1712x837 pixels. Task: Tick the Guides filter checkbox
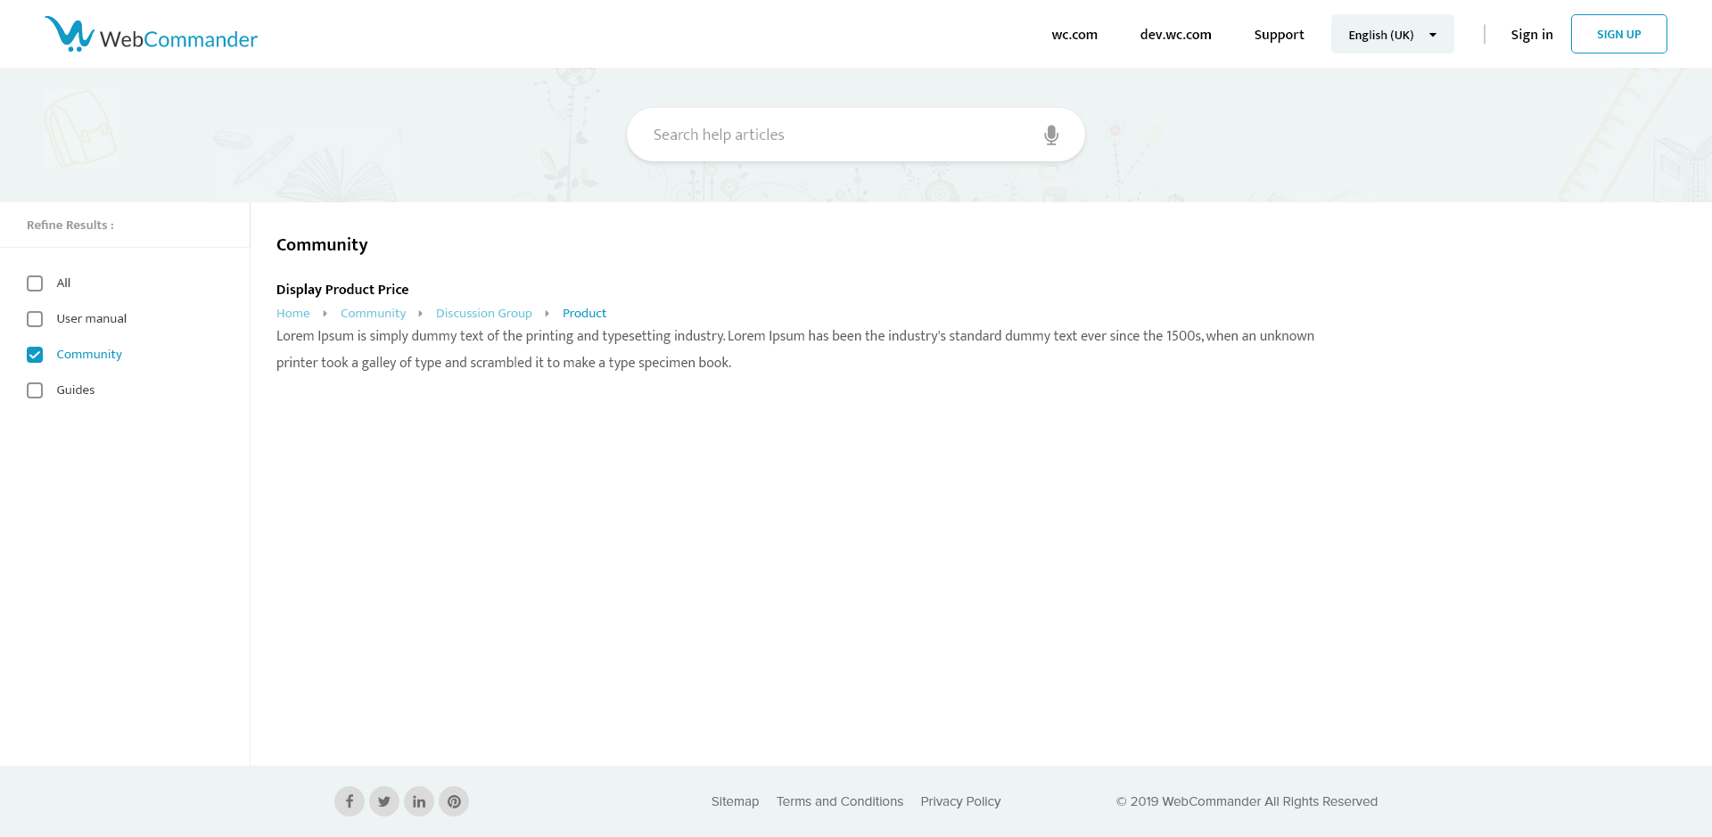[35, 390]
